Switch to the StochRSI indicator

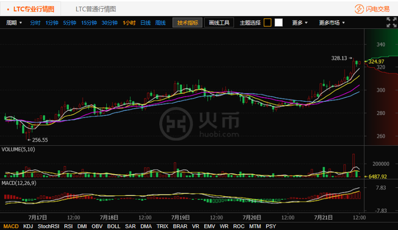(49, 226)
